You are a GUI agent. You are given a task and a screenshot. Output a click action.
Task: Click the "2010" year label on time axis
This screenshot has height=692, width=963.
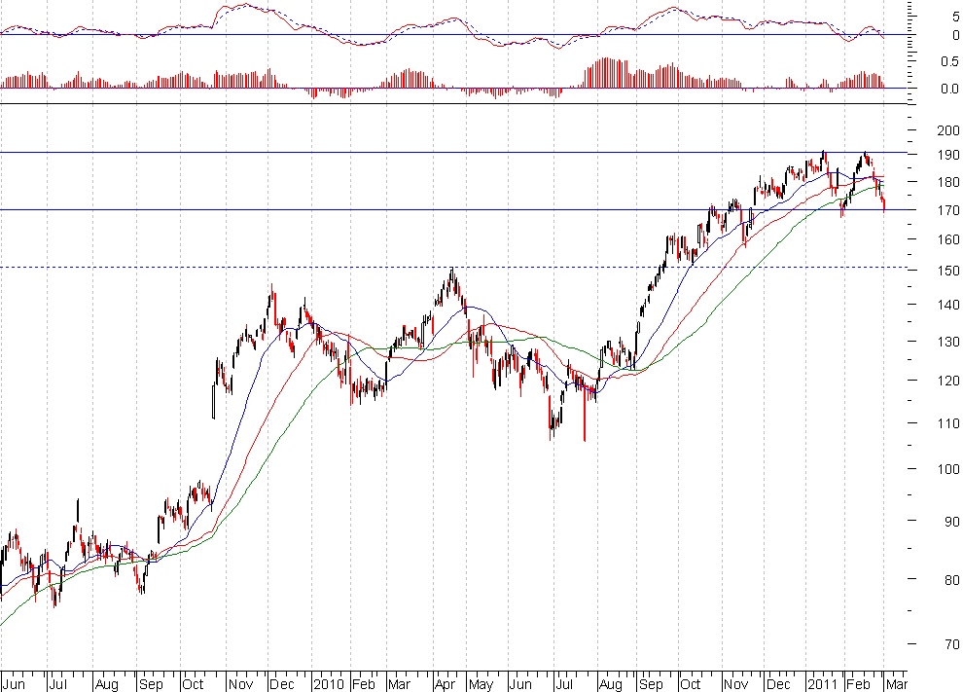click(328, 684)
